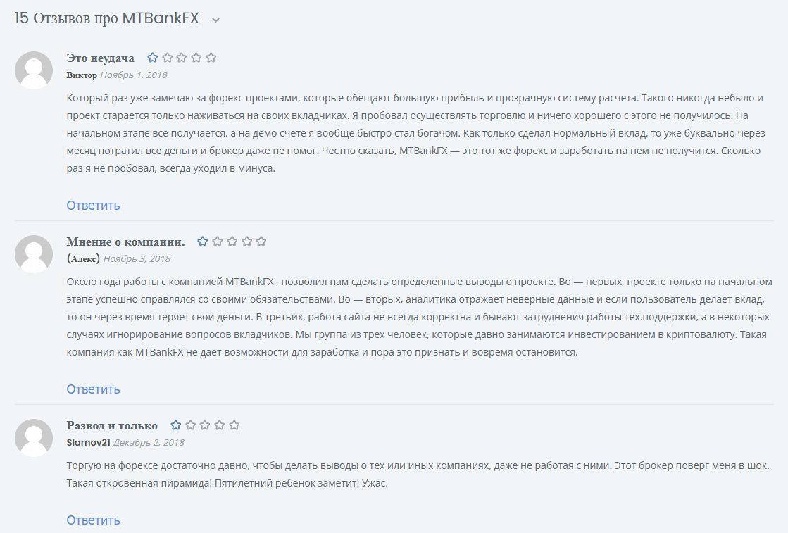Click Виктор's avatar image
Viewport: 788px width, 533px height.
tap(34, 70)
